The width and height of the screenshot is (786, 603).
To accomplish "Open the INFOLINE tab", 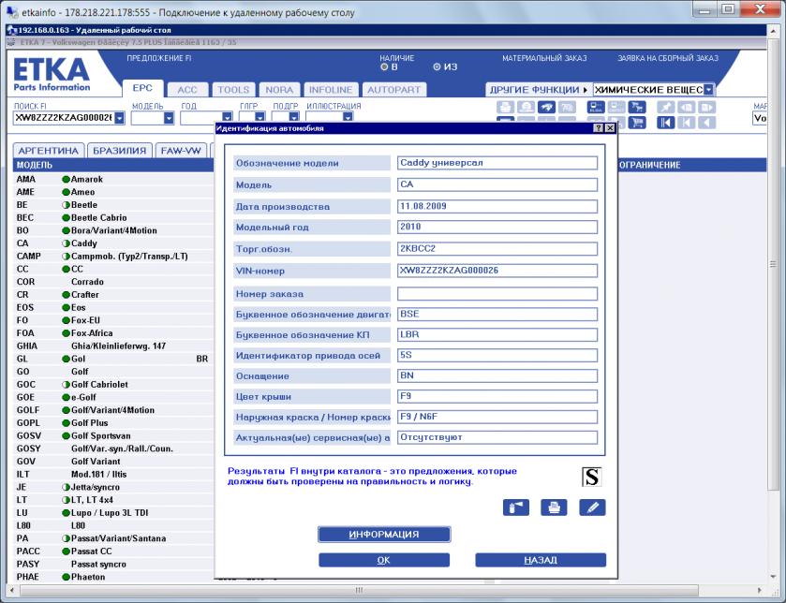I will [x=331, y=90].
